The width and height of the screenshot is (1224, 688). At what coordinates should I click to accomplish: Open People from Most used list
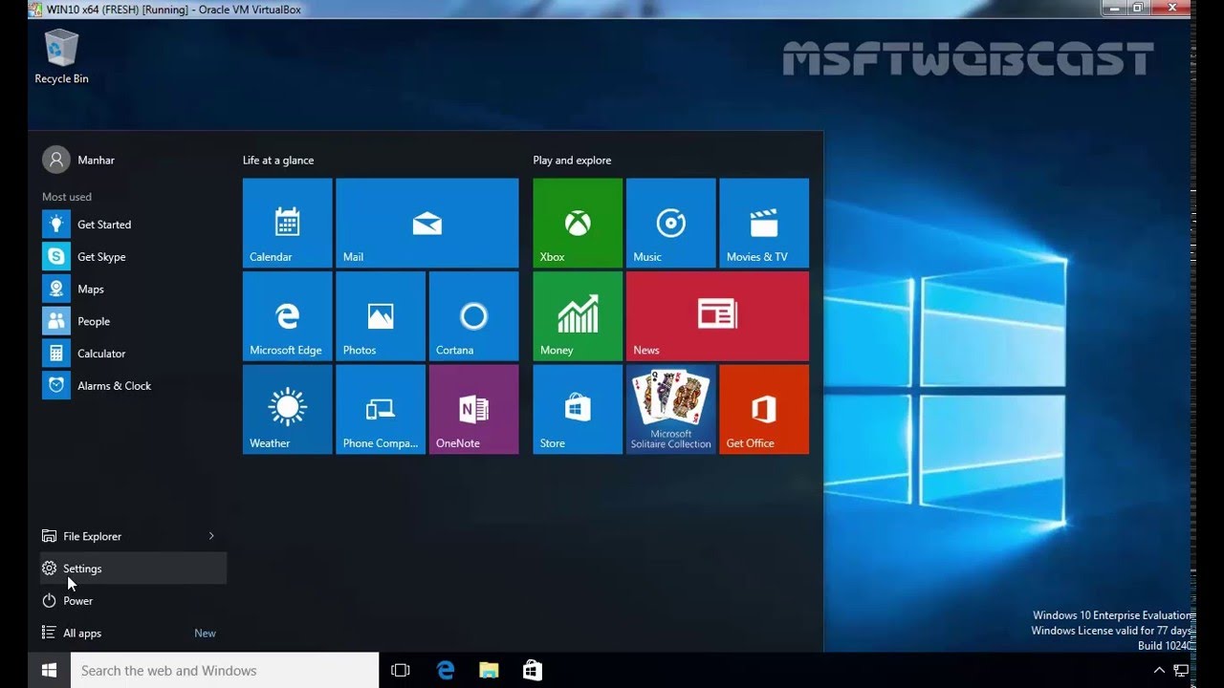coord(133,321)
